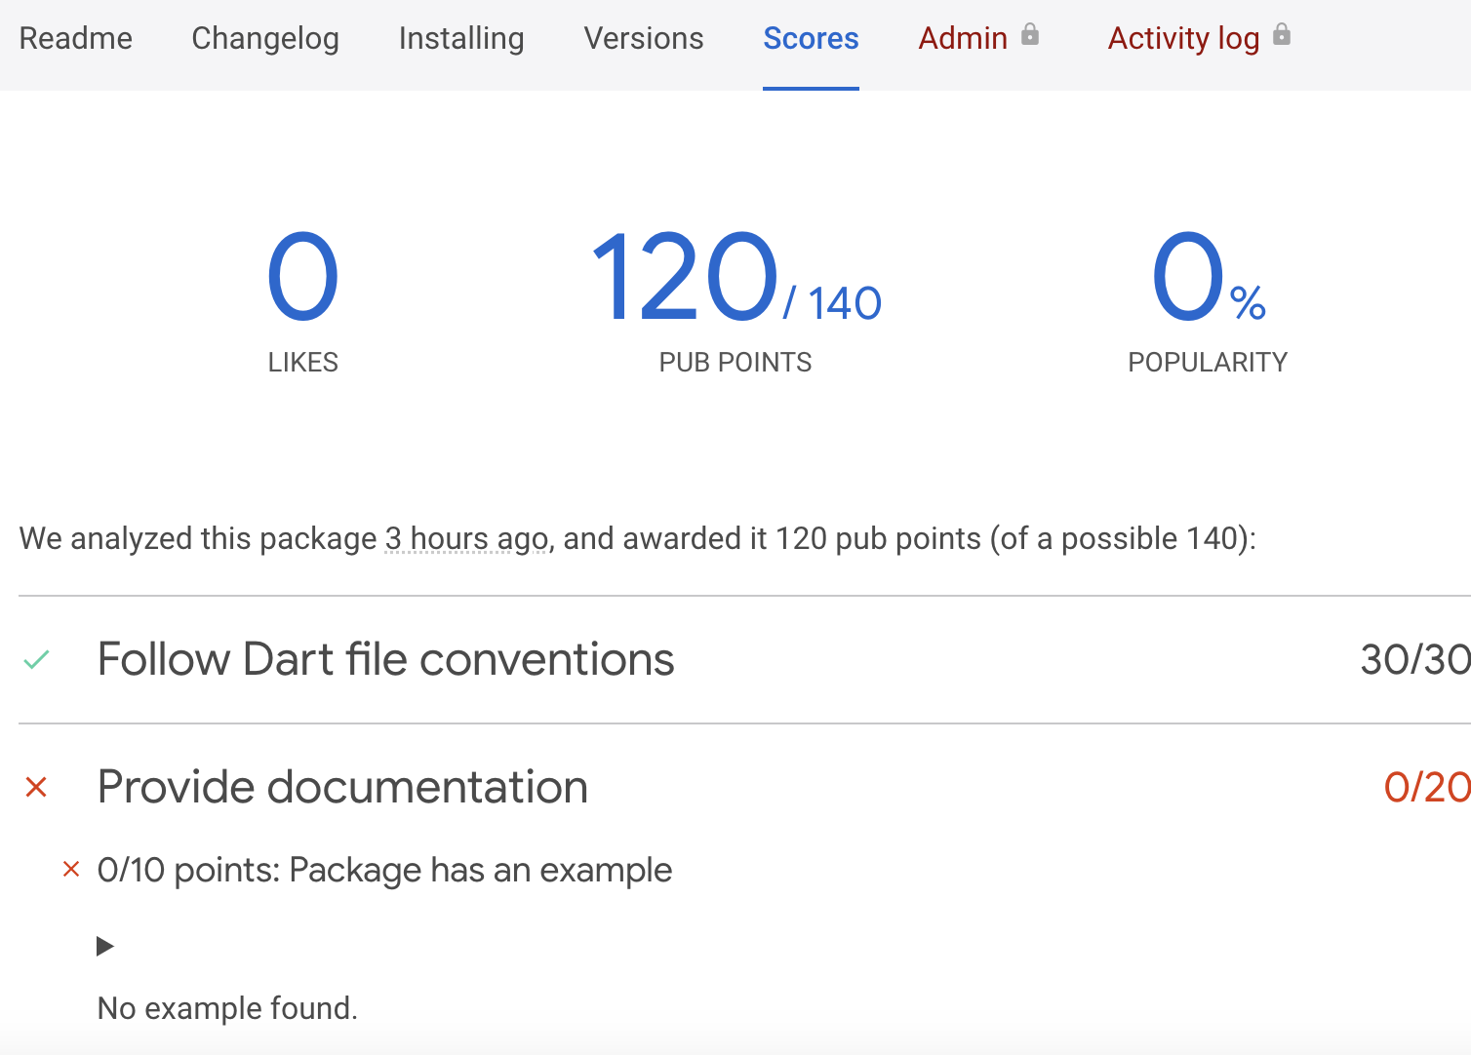
Task: Click the No example found message
Action: (x=226, y=1008)
